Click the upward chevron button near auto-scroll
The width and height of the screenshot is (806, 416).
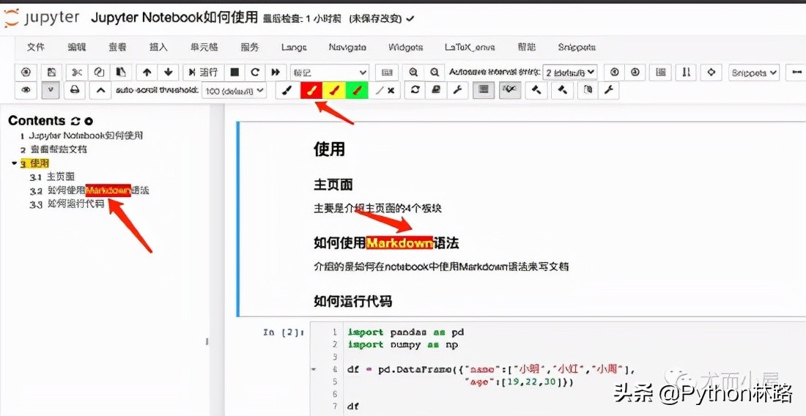101,90
